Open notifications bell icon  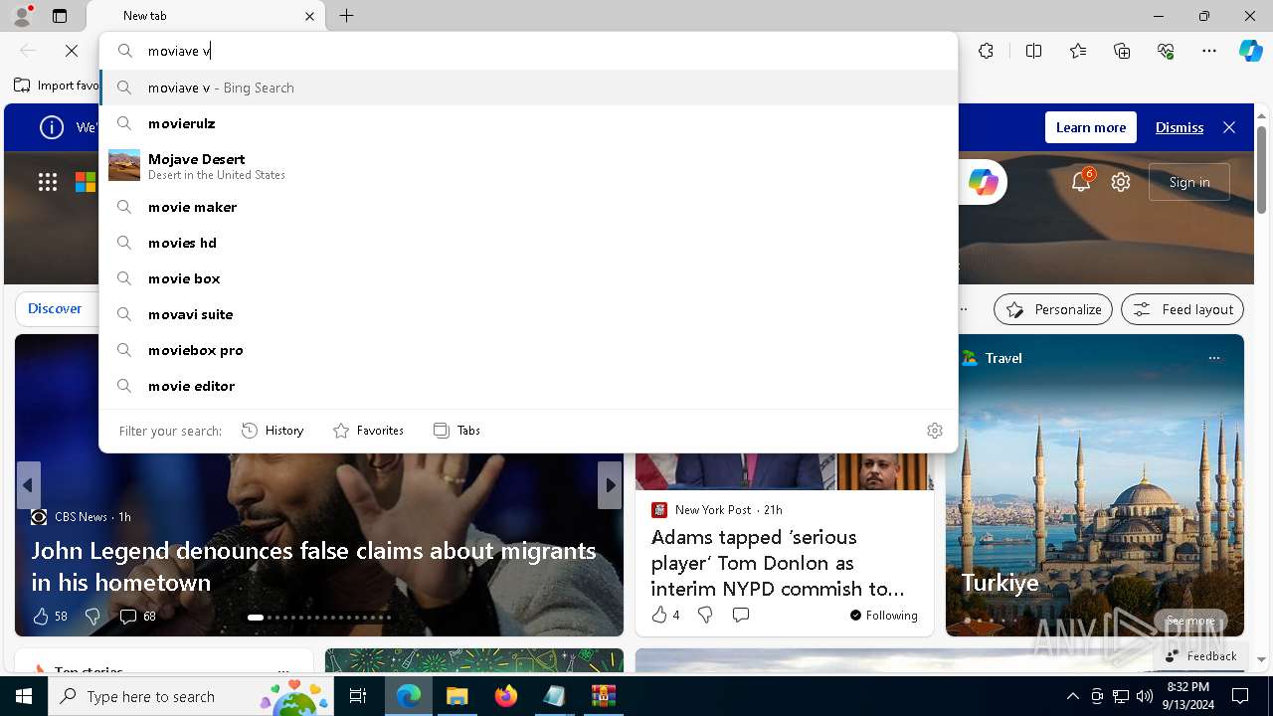(1081, 181)
